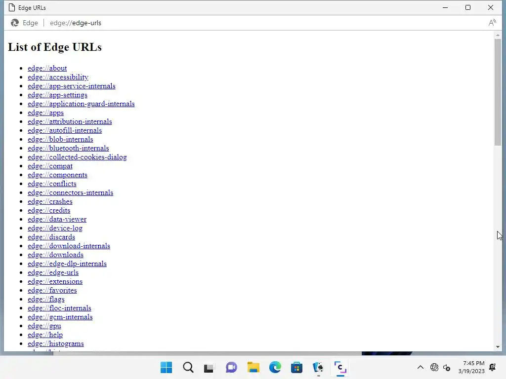Switch to the Clipchamp-style C app on taskbar
This screenshot has height=379, width=506.
coord(340,367)
